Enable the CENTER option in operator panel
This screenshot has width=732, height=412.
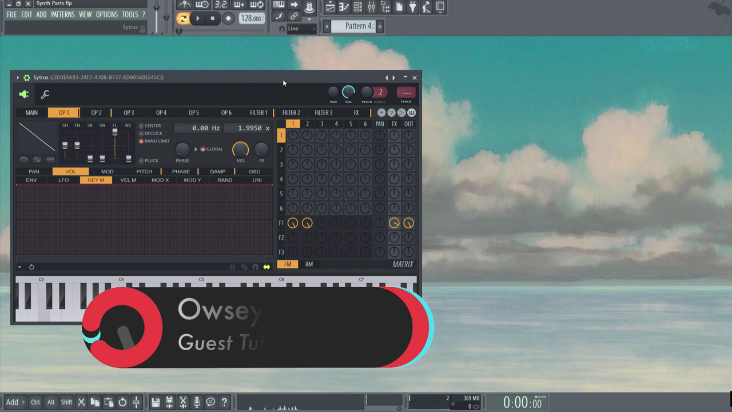141,126
